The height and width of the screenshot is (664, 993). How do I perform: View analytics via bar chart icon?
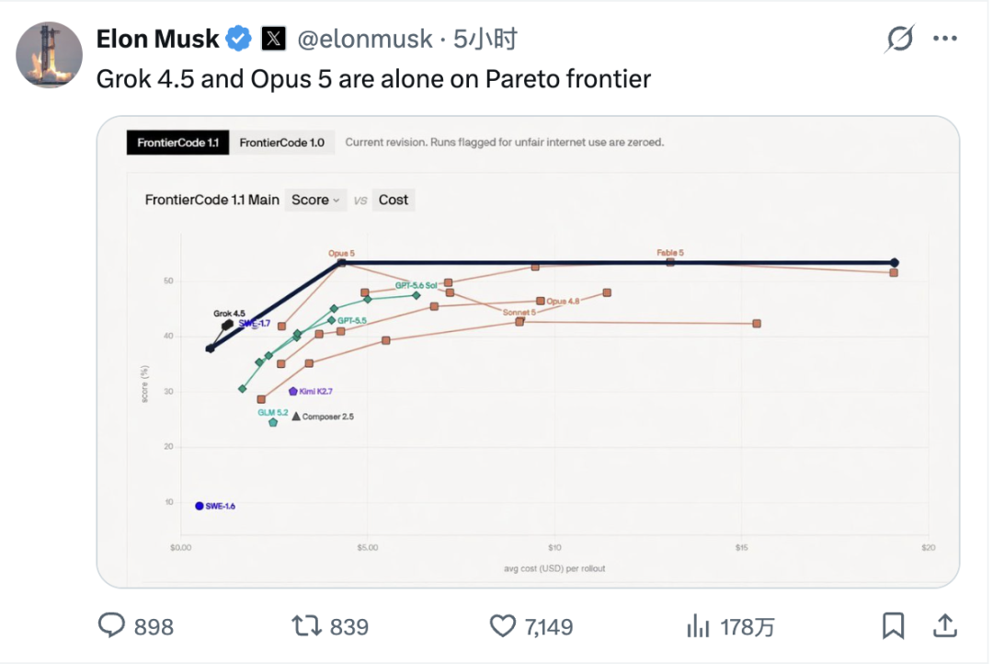(698, 626)
